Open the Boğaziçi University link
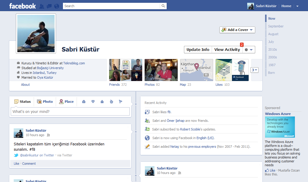 (x=50, y=68)
